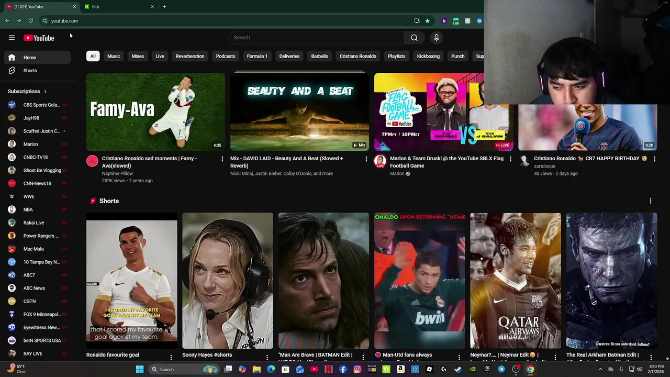Play the Beauty And A Beat mix thumbnail
The height and width of the screenshot is (377, 670).
pyautogui.click(x=299, y=112)
